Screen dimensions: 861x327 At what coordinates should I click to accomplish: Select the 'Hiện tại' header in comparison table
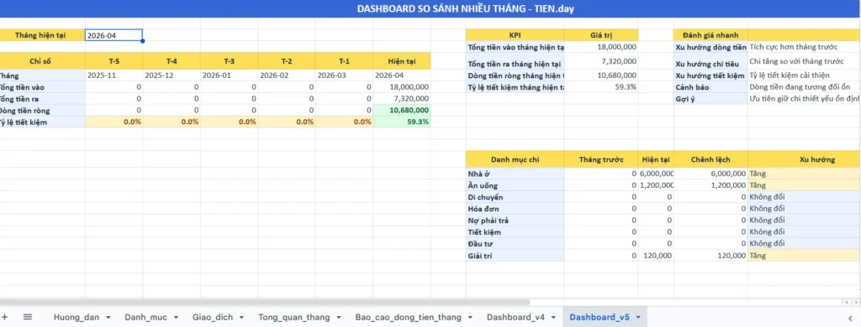click(x=402, y=61)
